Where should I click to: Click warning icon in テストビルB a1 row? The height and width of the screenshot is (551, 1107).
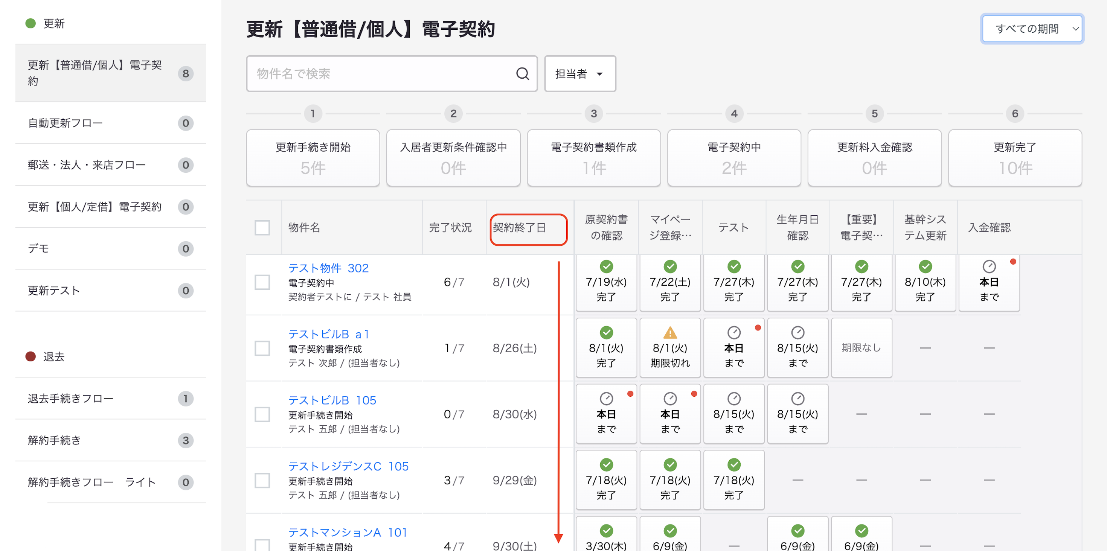pyautogui.click(x=669, y=332)
